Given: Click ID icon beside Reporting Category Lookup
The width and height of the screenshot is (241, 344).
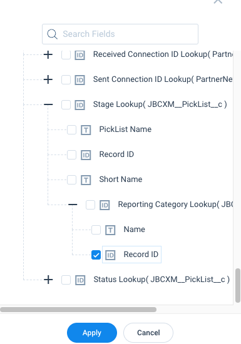Looking at the screenshot, I should click(x=105, y=205).
